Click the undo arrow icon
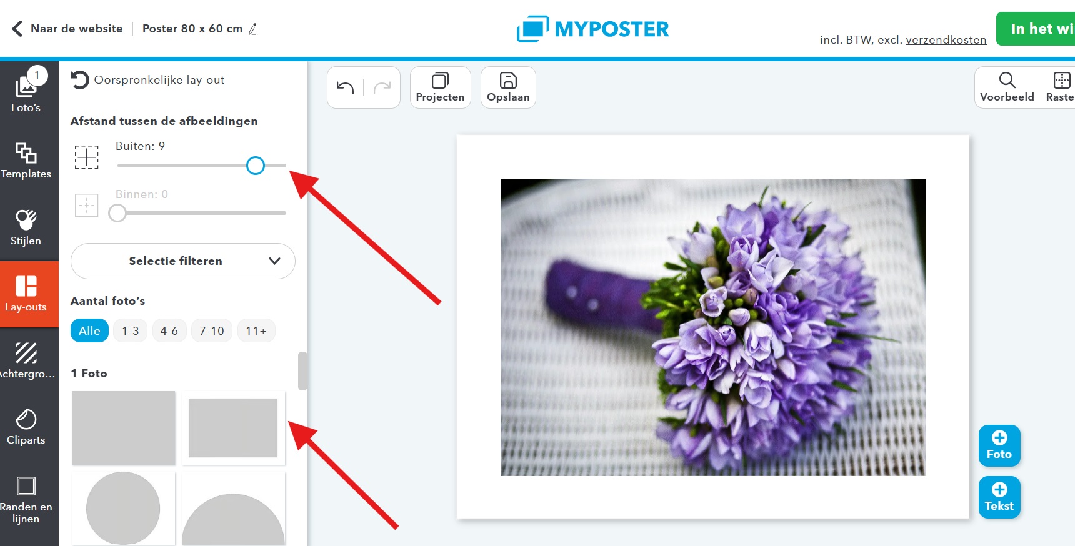The height and width of the screenshot is (546, 1075). [x=345, y=87]
